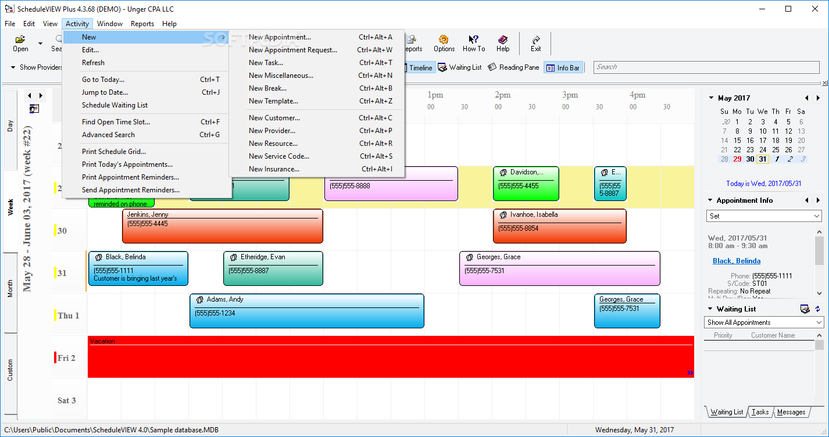
Task: Toggle the Reading Pane button
Action: coord(513,67)
